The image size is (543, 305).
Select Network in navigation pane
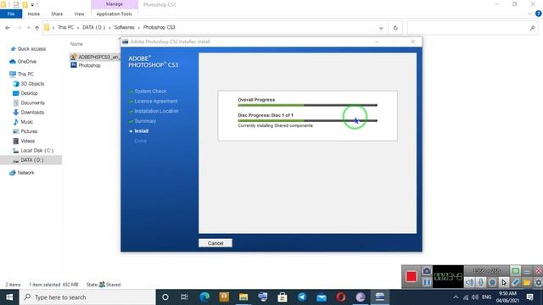[x=25, y=173]
